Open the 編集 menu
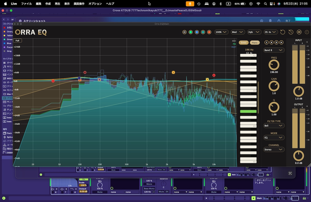311x202 pixels. pyautogui.click(x=38, y=4)
